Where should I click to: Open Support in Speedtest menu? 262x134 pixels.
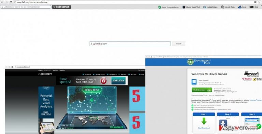[122, 74]
